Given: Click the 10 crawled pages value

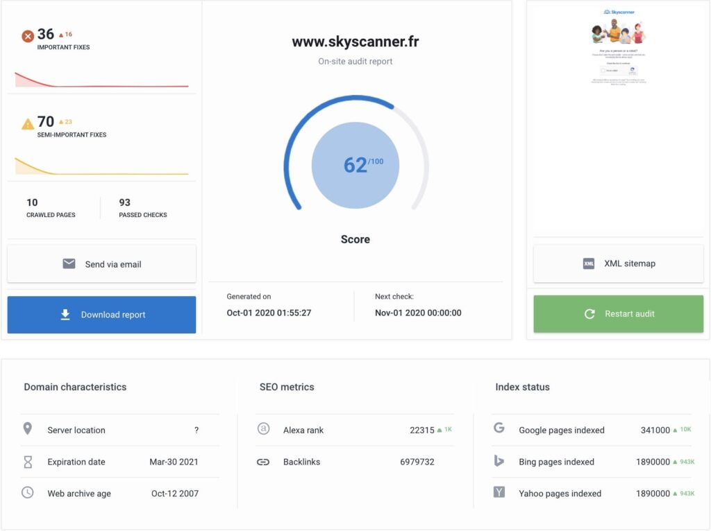Looking at the screenshot, I should pos(32,202).
